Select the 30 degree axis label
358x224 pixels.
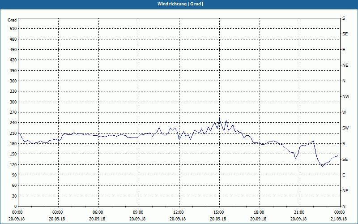pos(14,196)
